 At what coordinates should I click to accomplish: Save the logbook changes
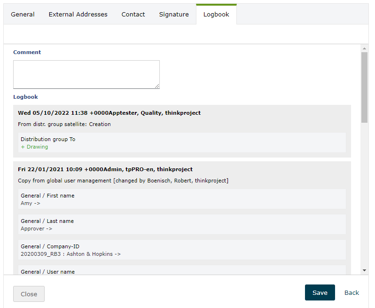320,292
